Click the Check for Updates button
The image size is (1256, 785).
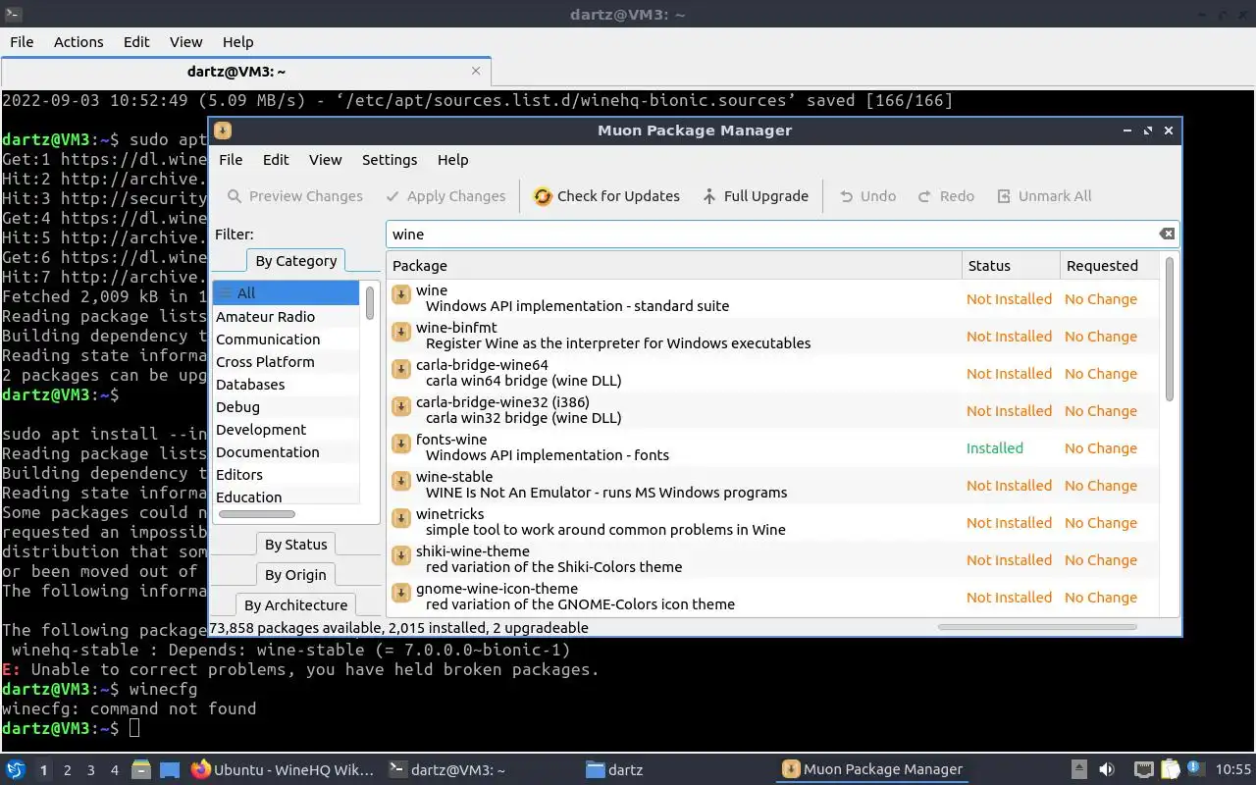(x=606, y=196)
